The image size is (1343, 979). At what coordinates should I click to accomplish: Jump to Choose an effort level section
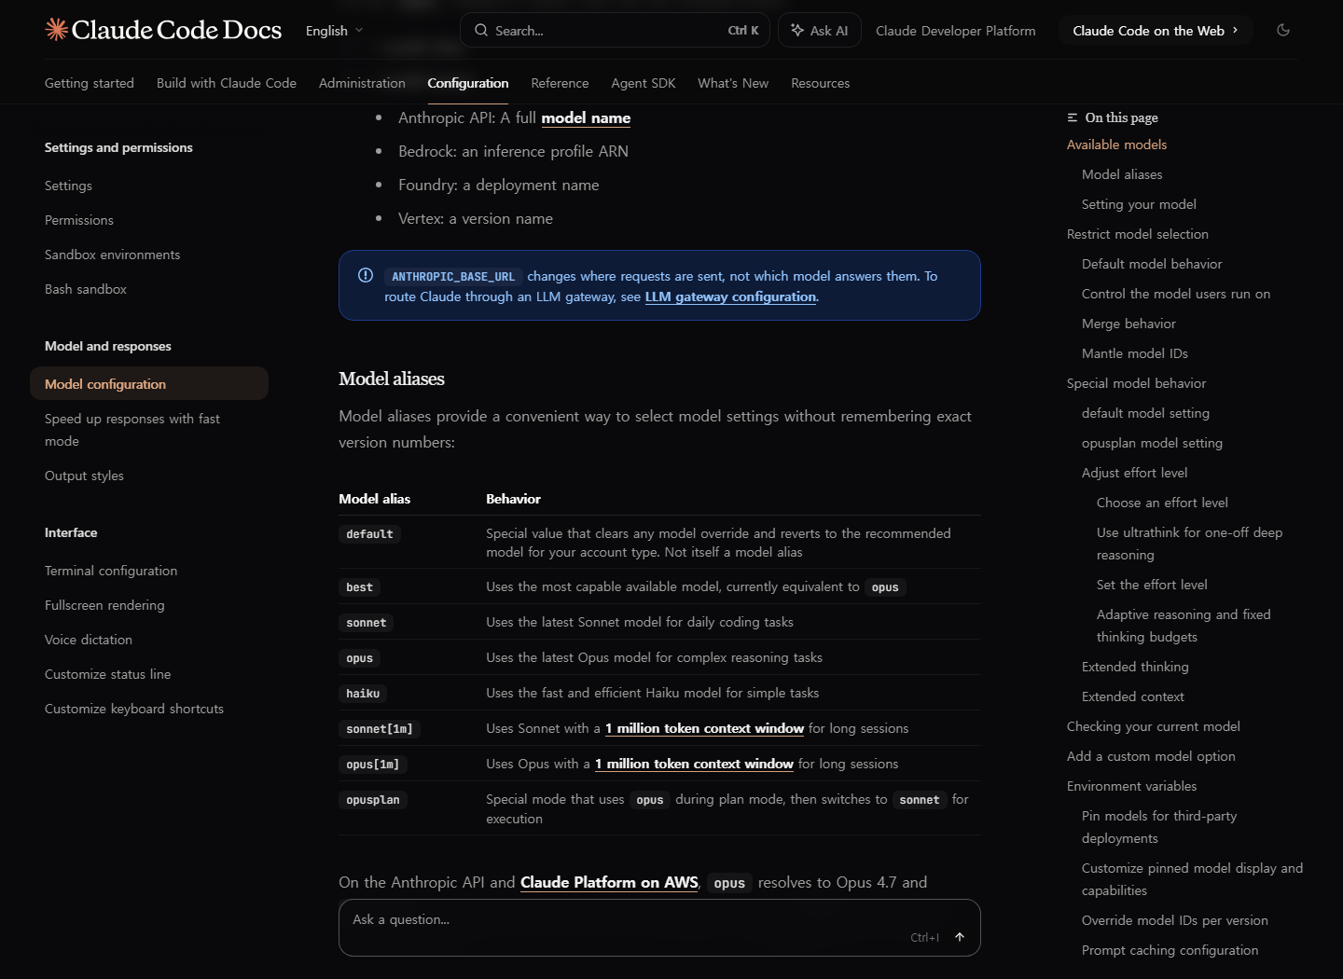tap(1162, 503)
